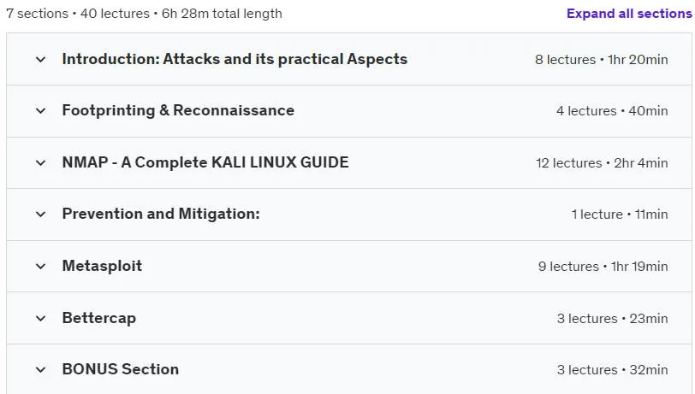Expand Prevention and Mitigation chevron
The width and height of the screenshot is (695, 394).
click(x=40, y=215)
